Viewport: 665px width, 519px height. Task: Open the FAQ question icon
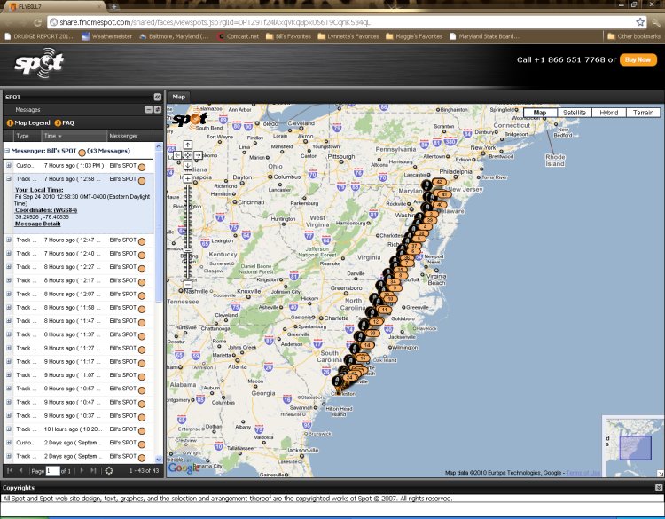[58, 123]
